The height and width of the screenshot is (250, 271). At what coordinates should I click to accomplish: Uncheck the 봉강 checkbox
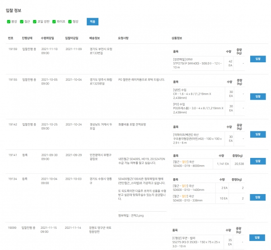click(9, 22)
